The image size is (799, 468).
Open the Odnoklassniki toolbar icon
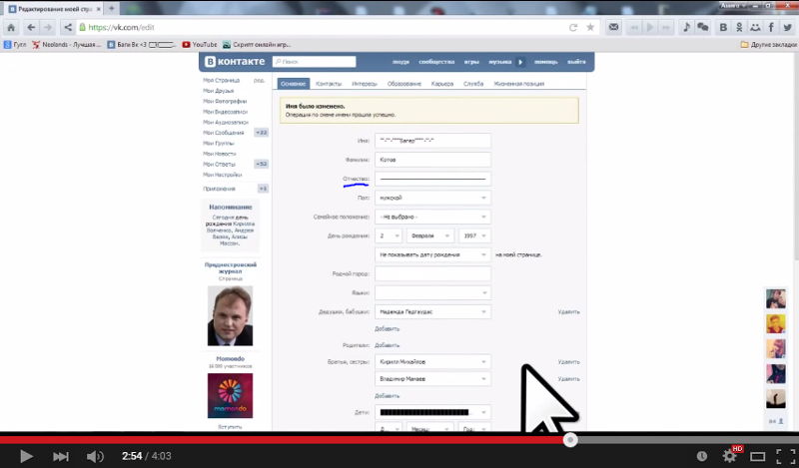coord(739,28)
